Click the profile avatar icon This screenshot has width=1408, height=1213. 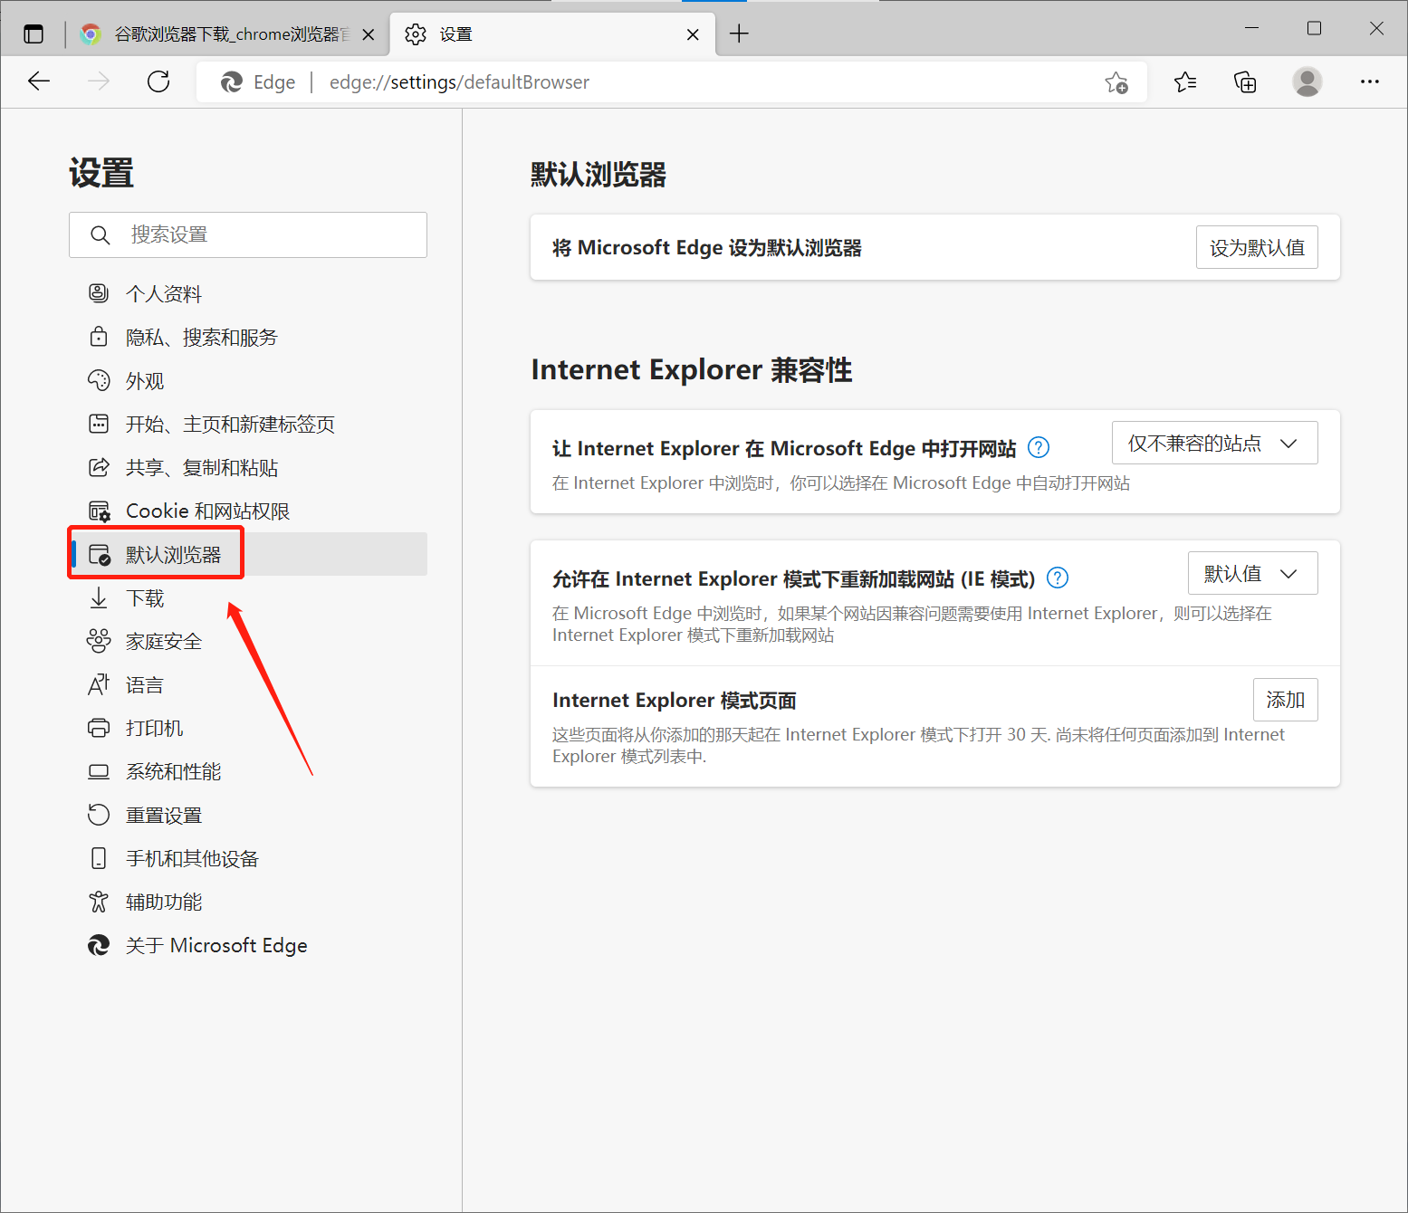(1307, 81)
